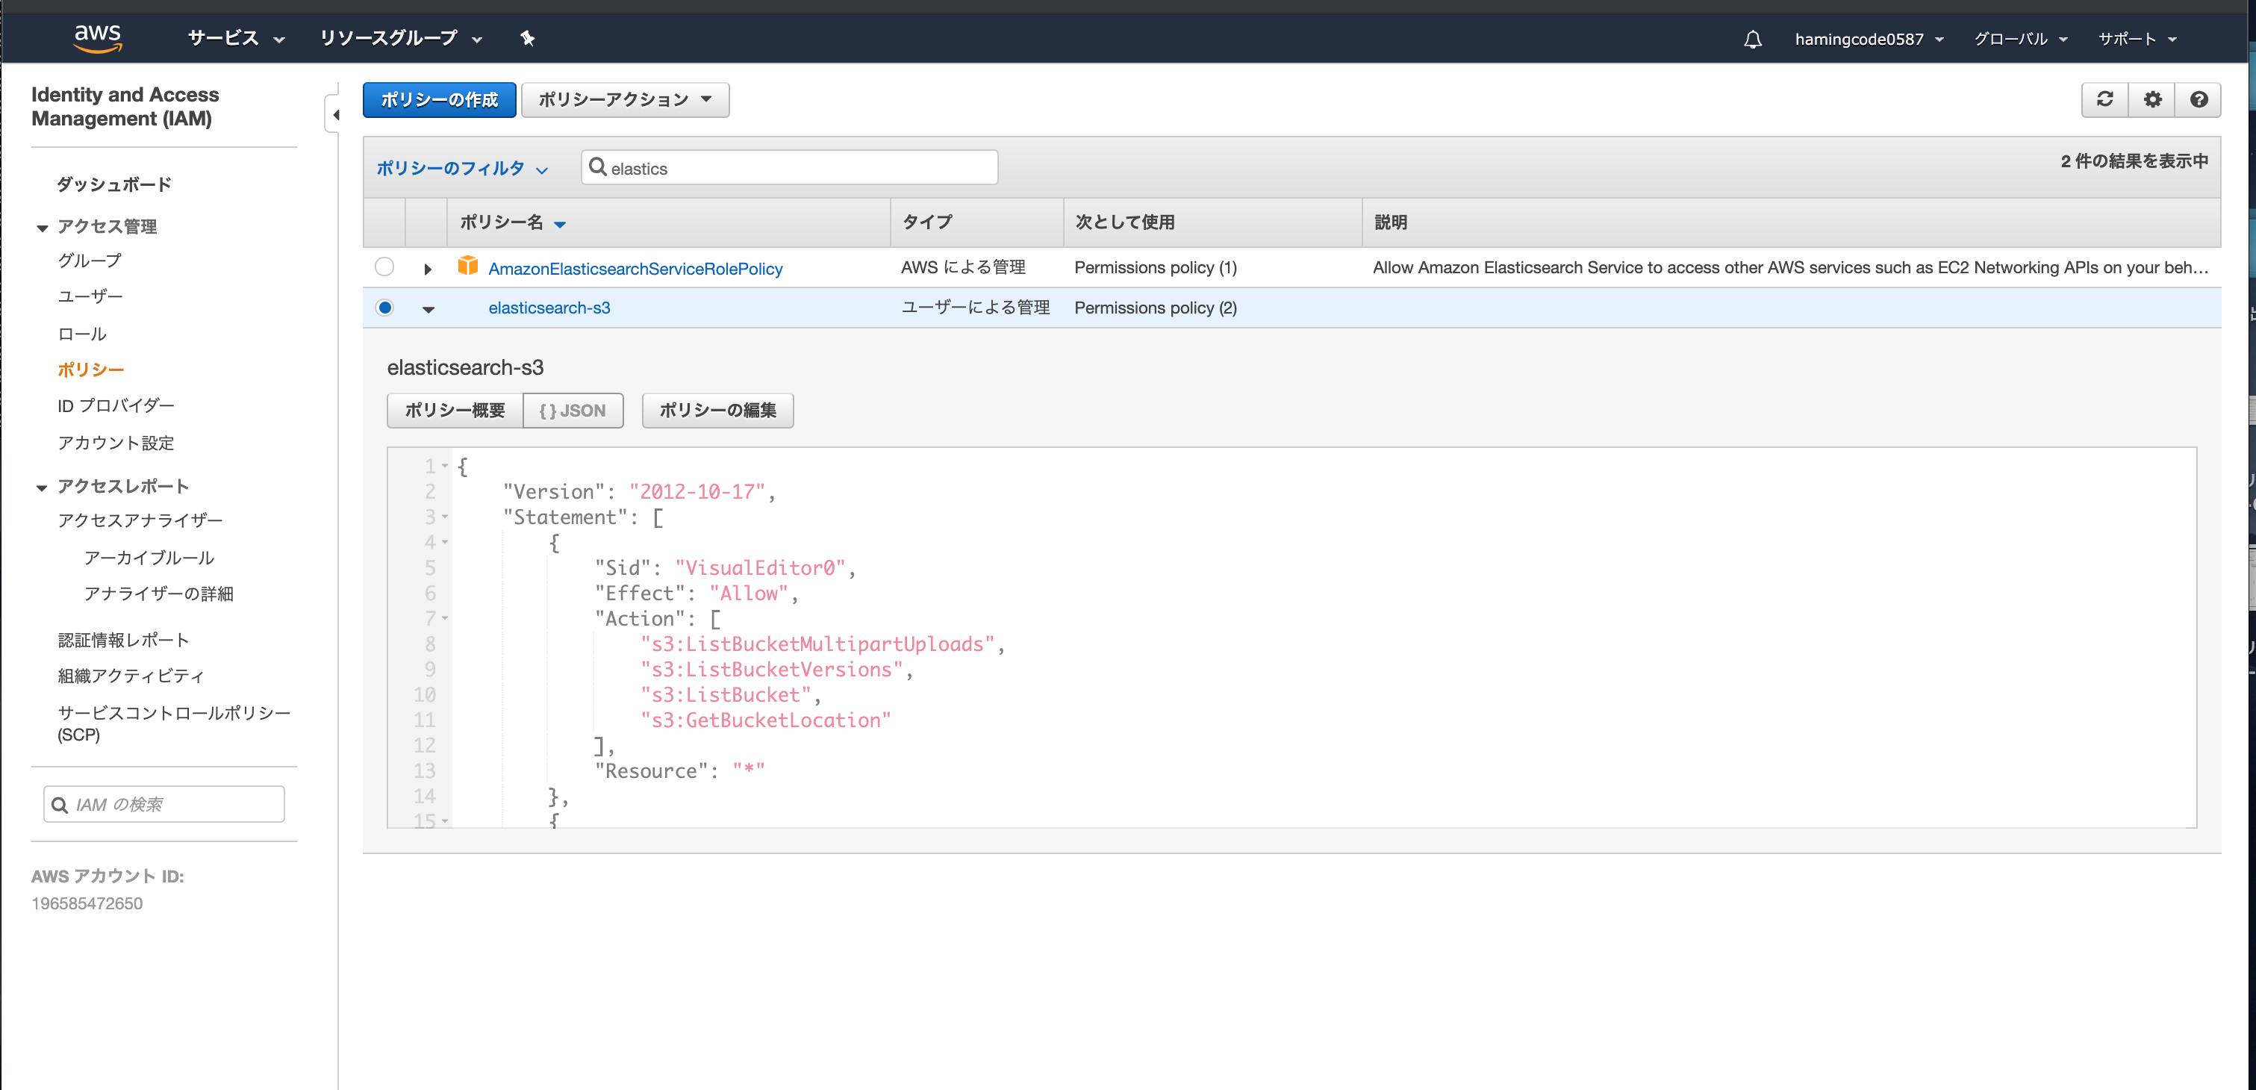The width and height of the screenshot is (2256, 1090).
Task: Select AmazonElasticsearchServiceRolePolicy radio button
Action: click(x=384, y=267)
